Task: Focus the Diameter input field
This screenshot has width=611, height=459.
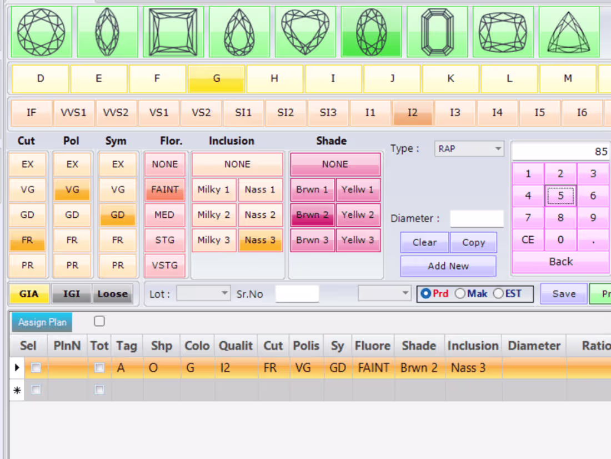Action: tap(477, 218)
